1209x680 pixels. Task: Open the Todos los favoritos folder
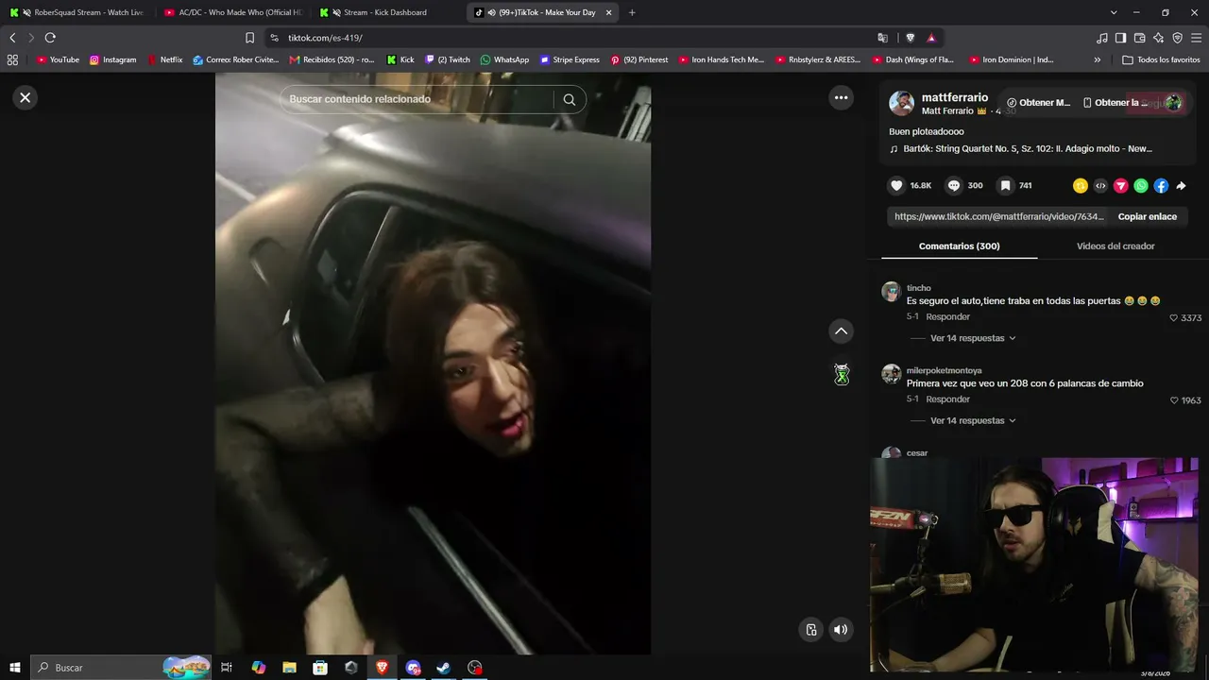click(1161, 59)
